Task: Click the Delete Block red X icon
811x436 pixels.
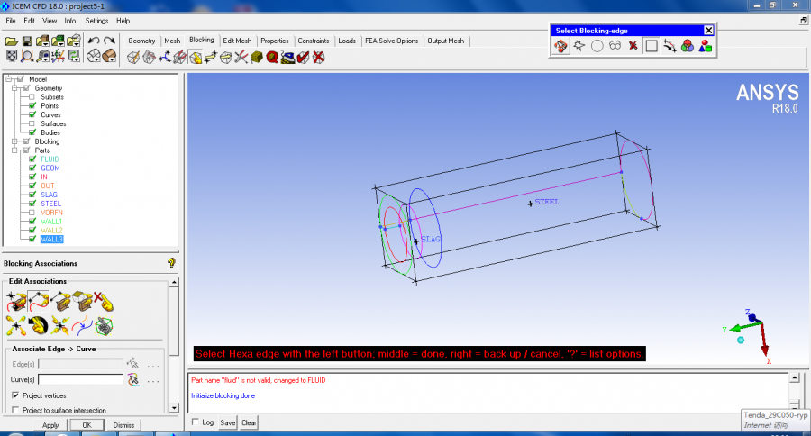Action: click(319, 58)
